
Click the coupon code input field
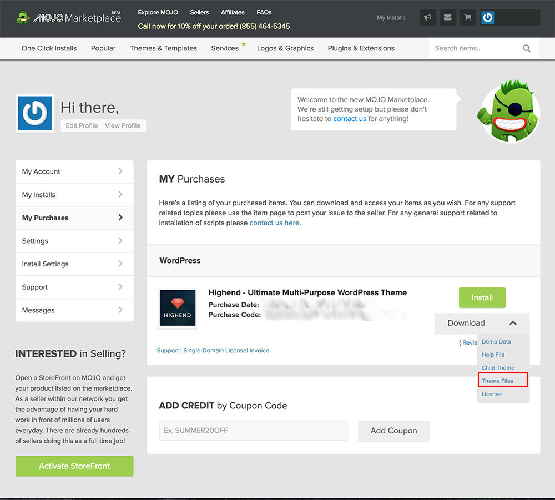tap(254, 431)
